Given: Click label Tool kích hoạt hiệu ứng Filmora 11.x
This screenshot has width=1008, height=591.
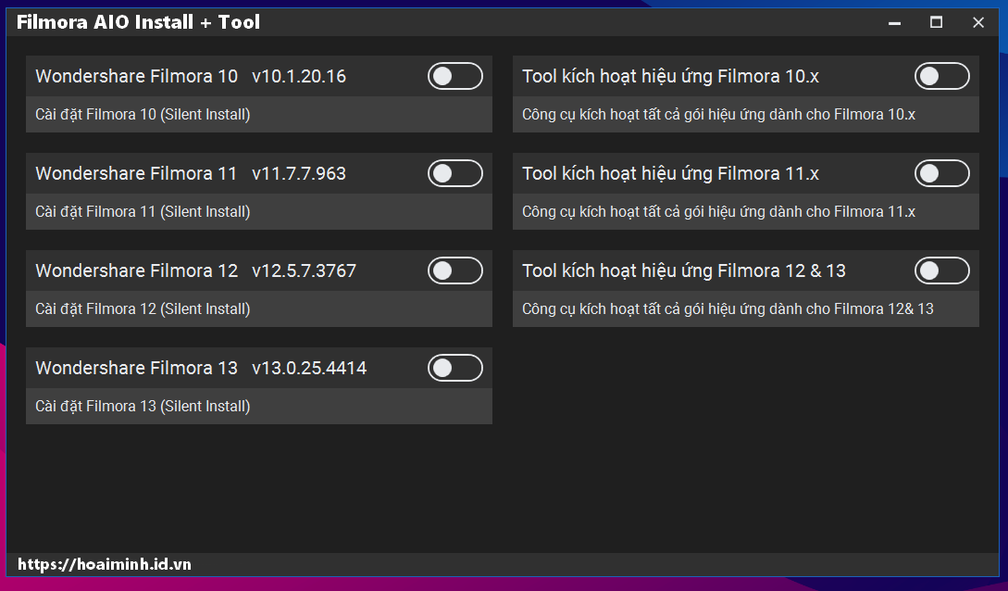Looking at the screenshot, I should coord(670,173).
